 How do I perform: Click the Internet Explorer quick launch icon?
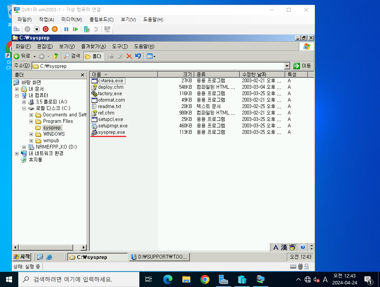(x=49, y=257)
